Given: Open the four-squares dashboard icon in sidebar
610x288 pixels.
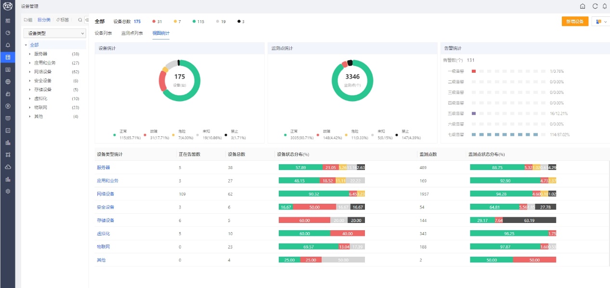Looking at the screenshot, I should [x=8, y=21].
